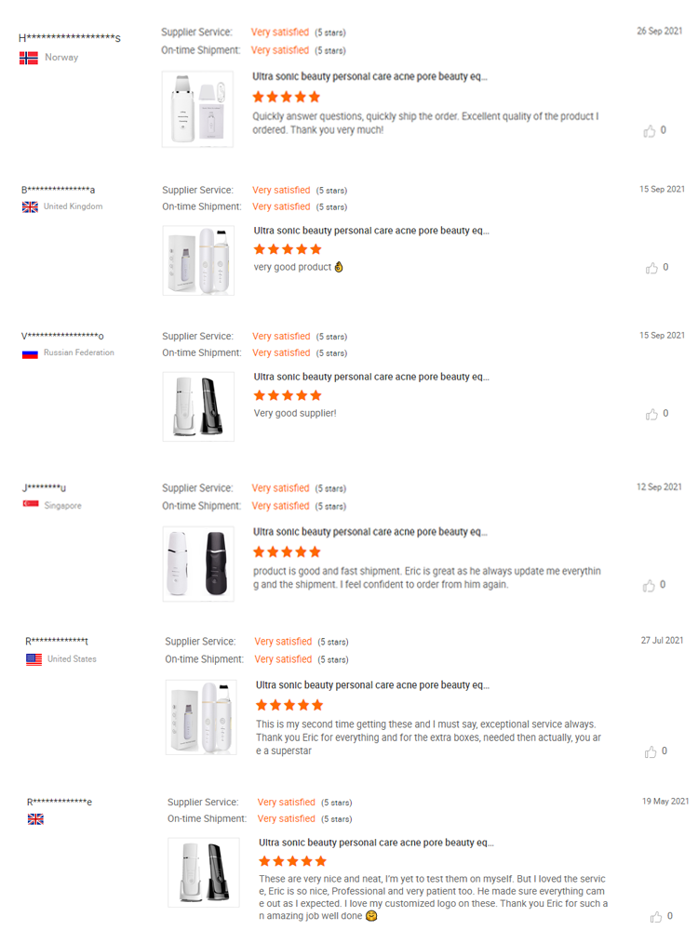Open product title link in the Singapore review

pos(370,532)
